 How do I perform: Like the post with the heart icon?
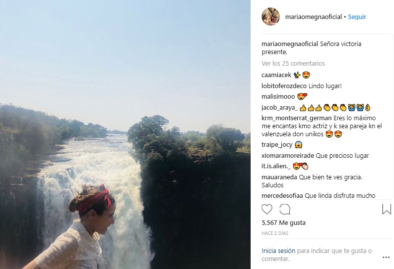pos(267,209)
